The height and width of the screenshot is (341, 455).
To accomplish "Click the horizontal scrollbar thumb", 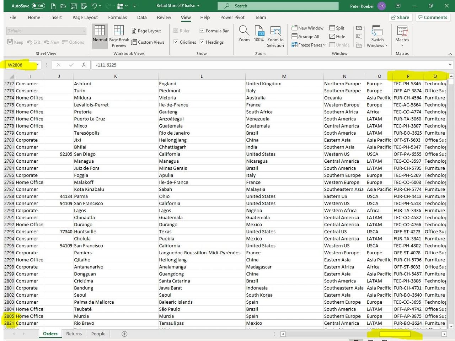I will point(395,334).
